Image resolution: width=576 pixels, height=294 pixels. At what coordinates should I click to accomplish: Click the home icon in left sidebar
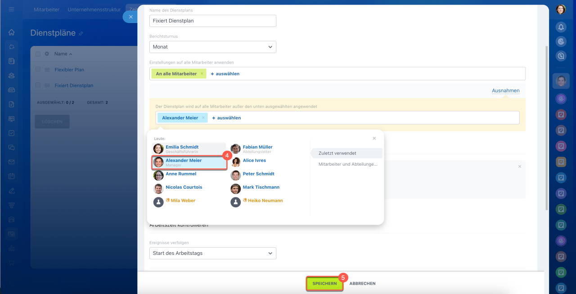pyautogui.click(x=12, y=32)
